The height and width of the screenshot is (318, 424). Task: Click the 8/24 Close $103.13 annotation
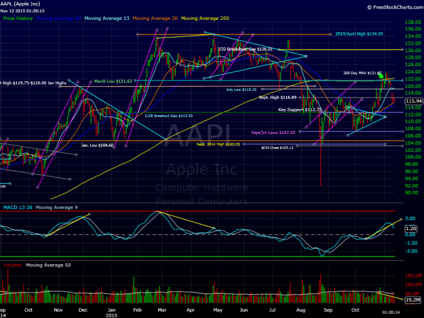tap(277, 148)
